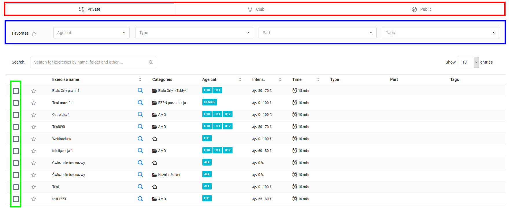
Task: Click the home icon in Webinarium row
Action: coord(155,139)
